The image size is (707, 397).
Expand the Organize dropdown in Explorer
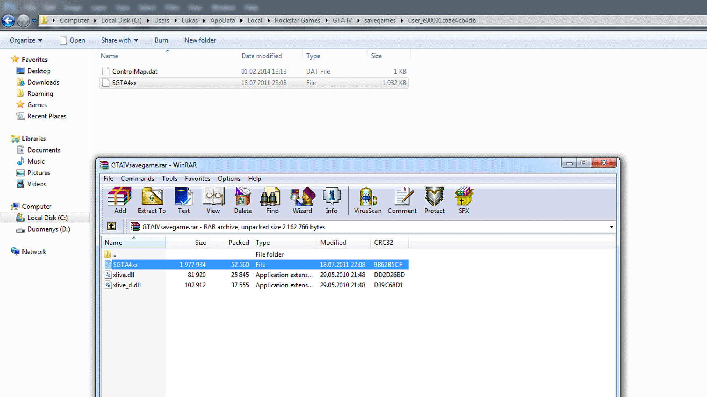coord(26,40)
